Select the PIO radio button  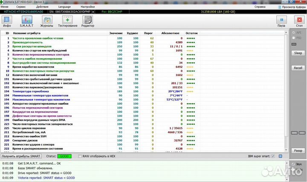coord(293,38)
